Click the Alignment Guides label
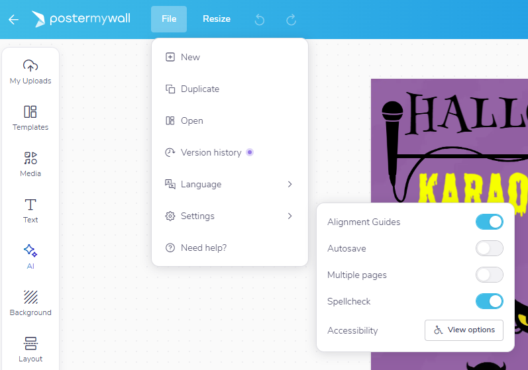Image resolution: width=528 pixels, height=370 pixels. click(x=364, y=222)
